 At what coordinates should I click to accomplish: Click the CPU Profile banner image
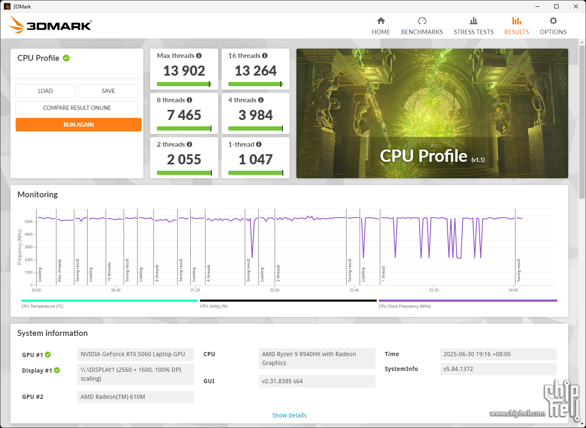pyautogui.click(x=432, y=113)
